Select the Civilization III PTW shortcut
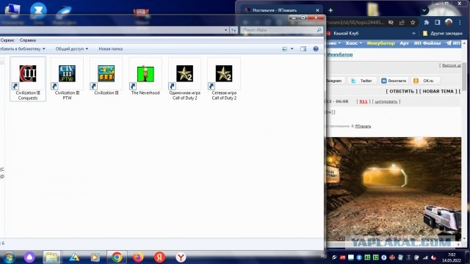 click(67, 79)
